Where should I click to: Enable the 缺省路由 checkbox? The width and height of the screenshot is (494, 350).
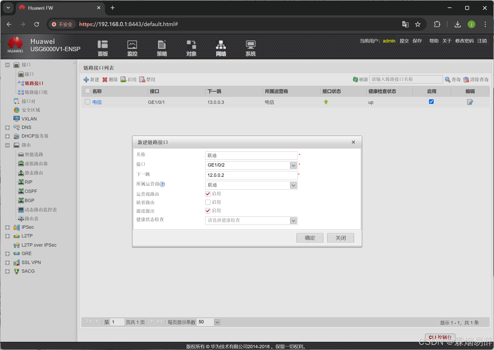208,202
